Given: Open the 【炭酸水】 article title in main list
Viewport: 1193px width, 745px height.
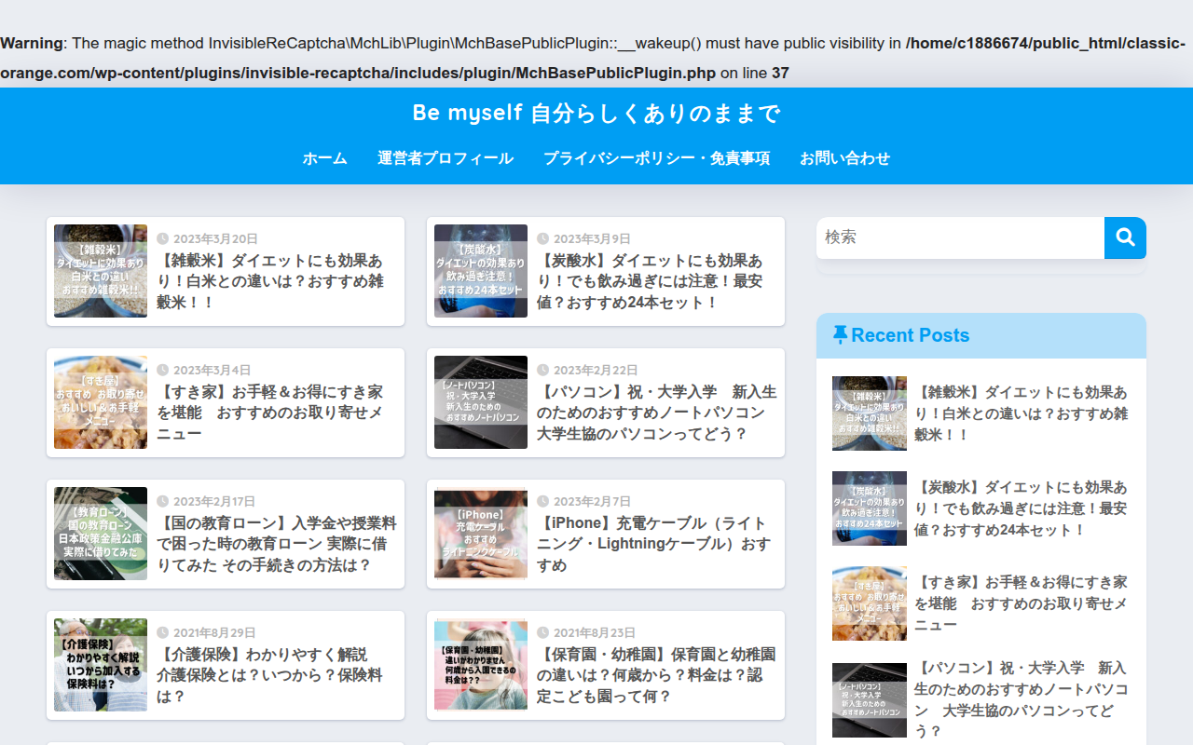Looking at the screenshot, I should [x=651, y=281].
